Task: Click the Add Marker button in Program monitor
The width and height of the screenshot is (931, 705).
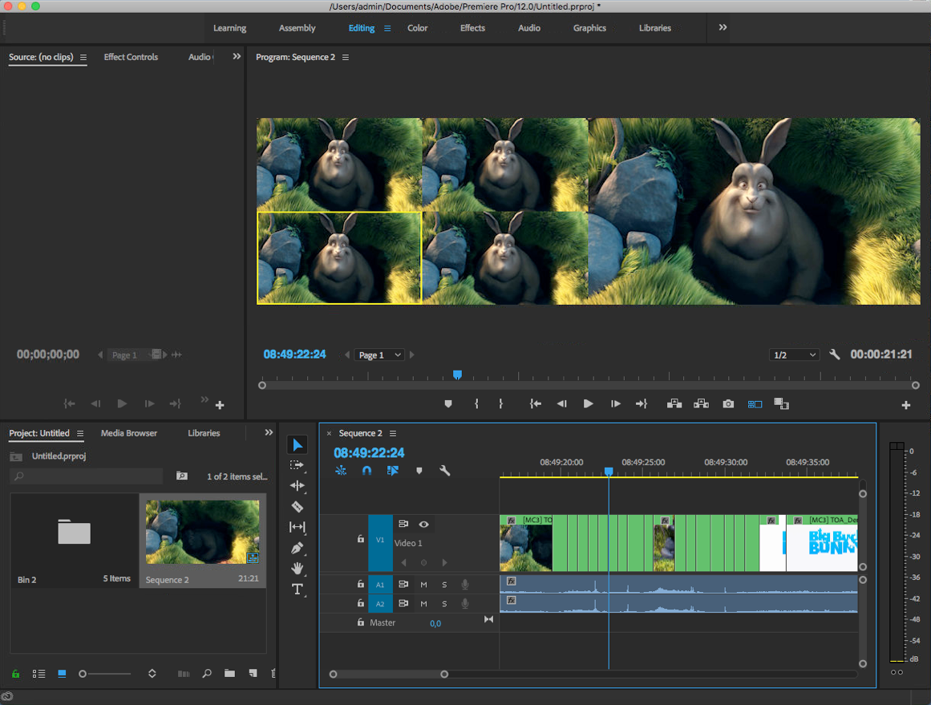Action: coord(448,404)
